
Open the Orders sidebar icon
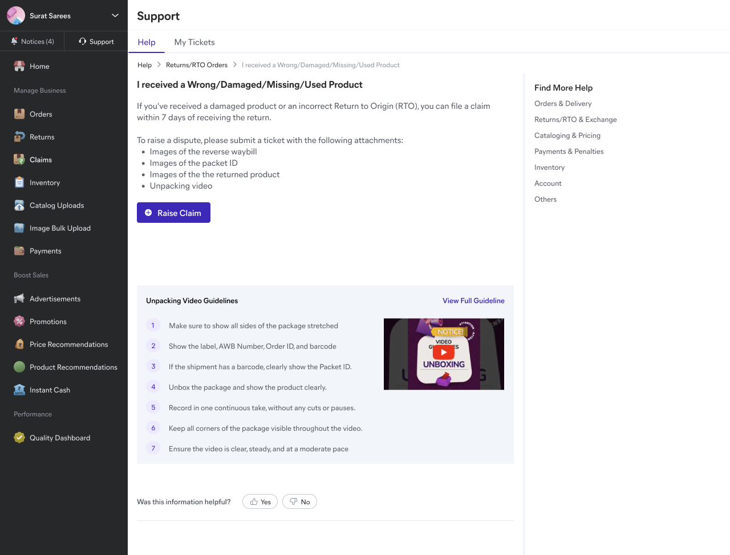point(19,114)
